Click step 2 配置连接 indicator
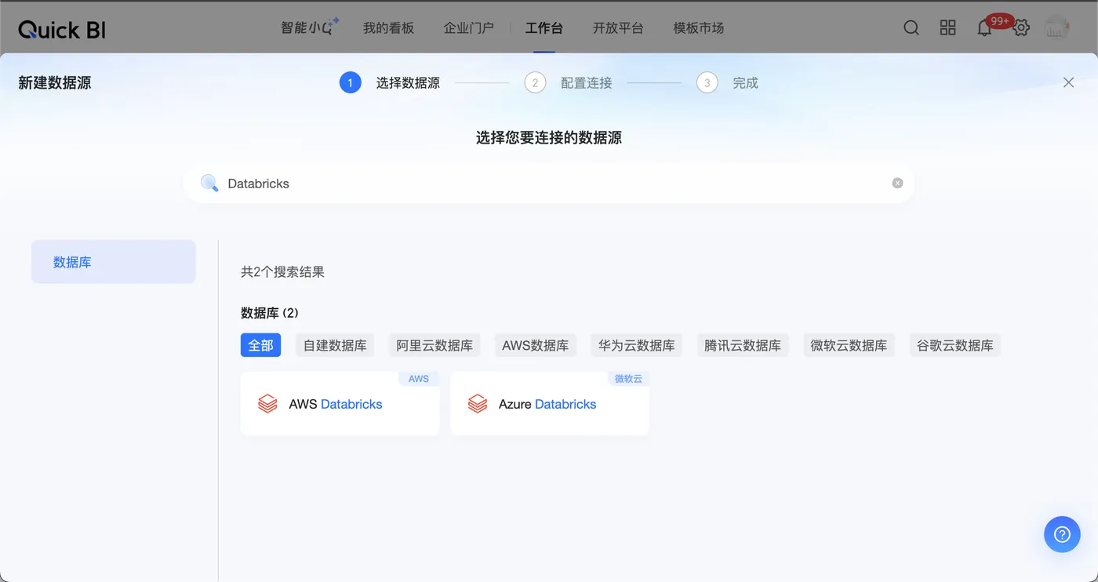 tap(569, 82)
